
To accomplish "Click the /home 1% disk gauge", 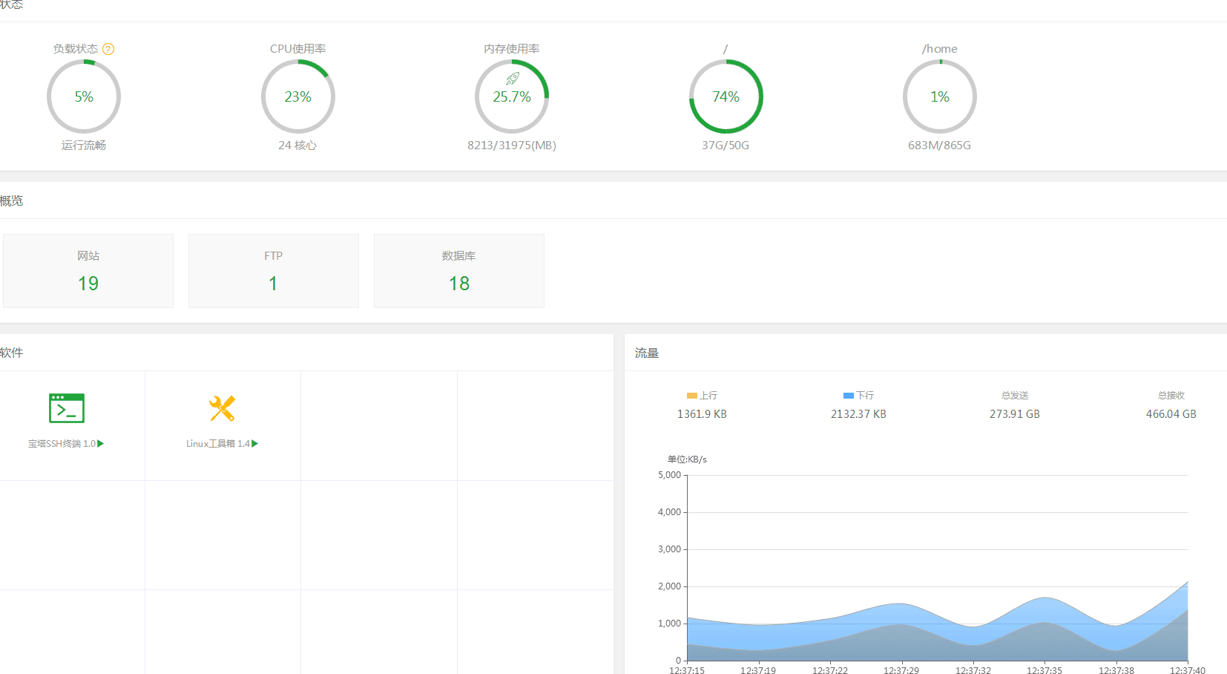I will [x=940, y=96].
